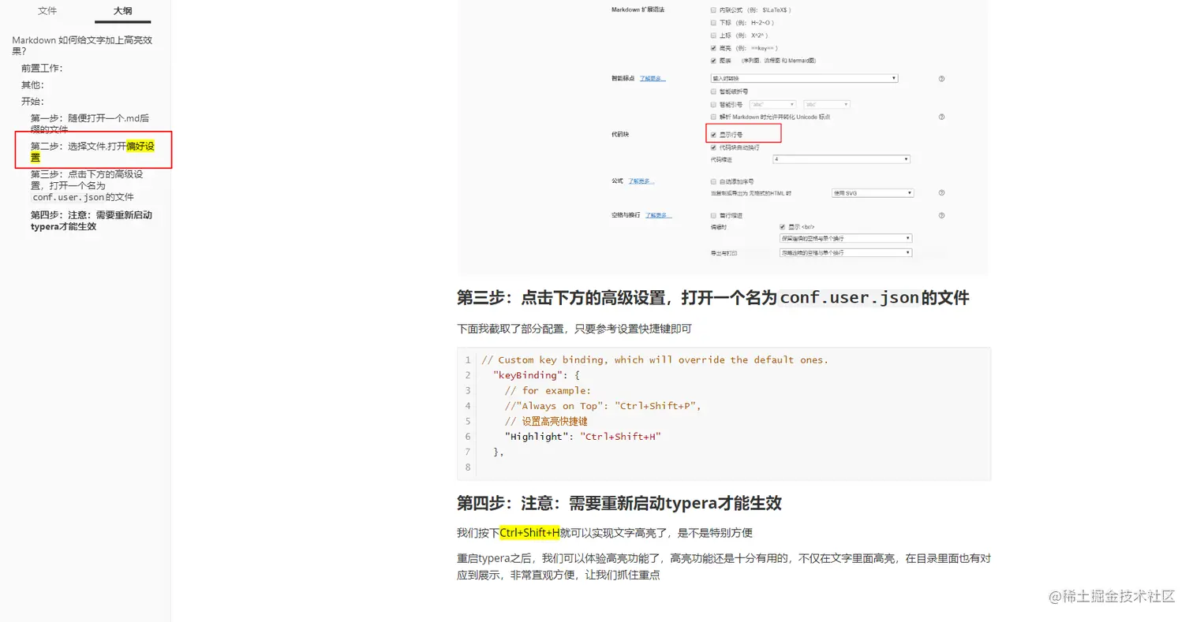
Task: Click the Markdown 扩展语法 section label
Action: (x=638, y=10)
